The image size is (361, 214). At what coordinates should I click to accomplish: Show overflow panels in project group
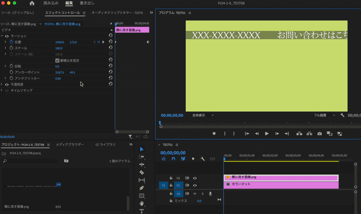[x=131, y=144]
